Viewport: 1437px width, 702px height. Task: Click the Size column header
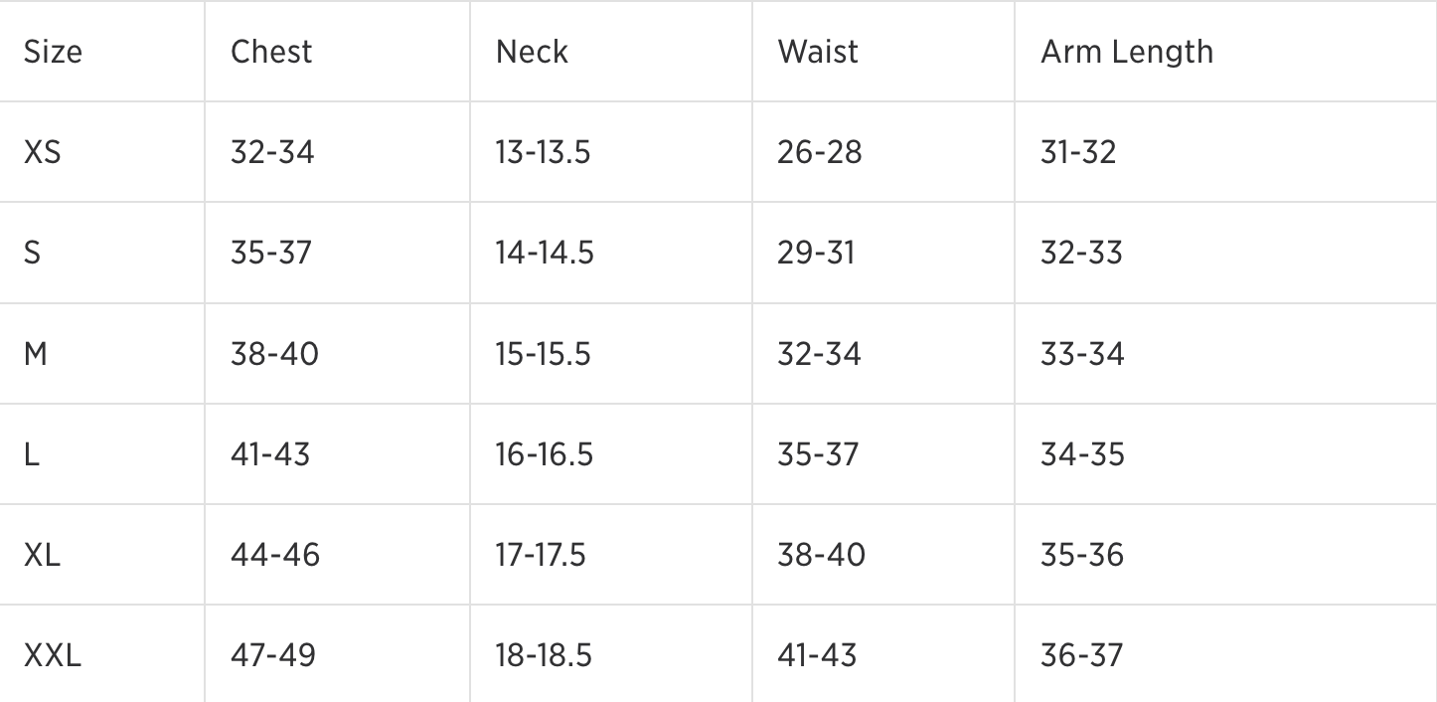[x=53, y=52]
